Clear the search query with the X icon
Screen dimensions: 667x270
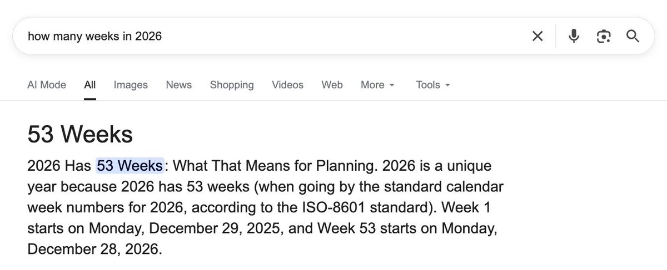537,37
